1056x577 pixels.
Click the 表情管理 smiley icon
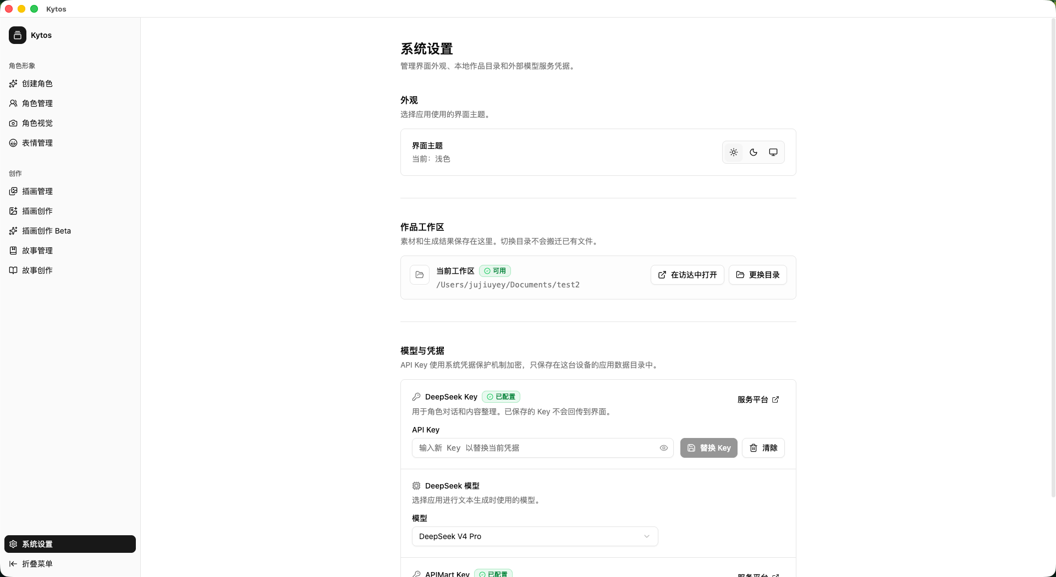click(13, 143)
